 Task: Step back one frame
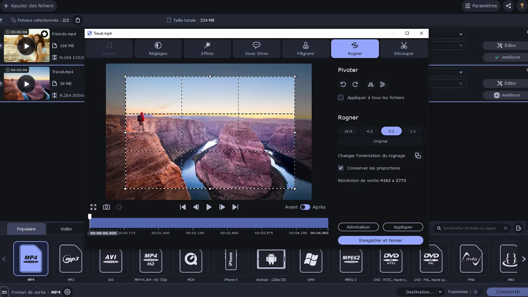(196, 207)
